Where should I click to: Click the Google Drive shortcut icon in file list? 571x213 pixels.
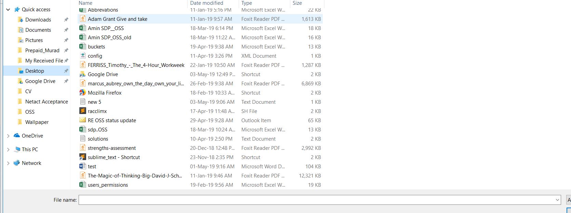click(x=82, y=74)
